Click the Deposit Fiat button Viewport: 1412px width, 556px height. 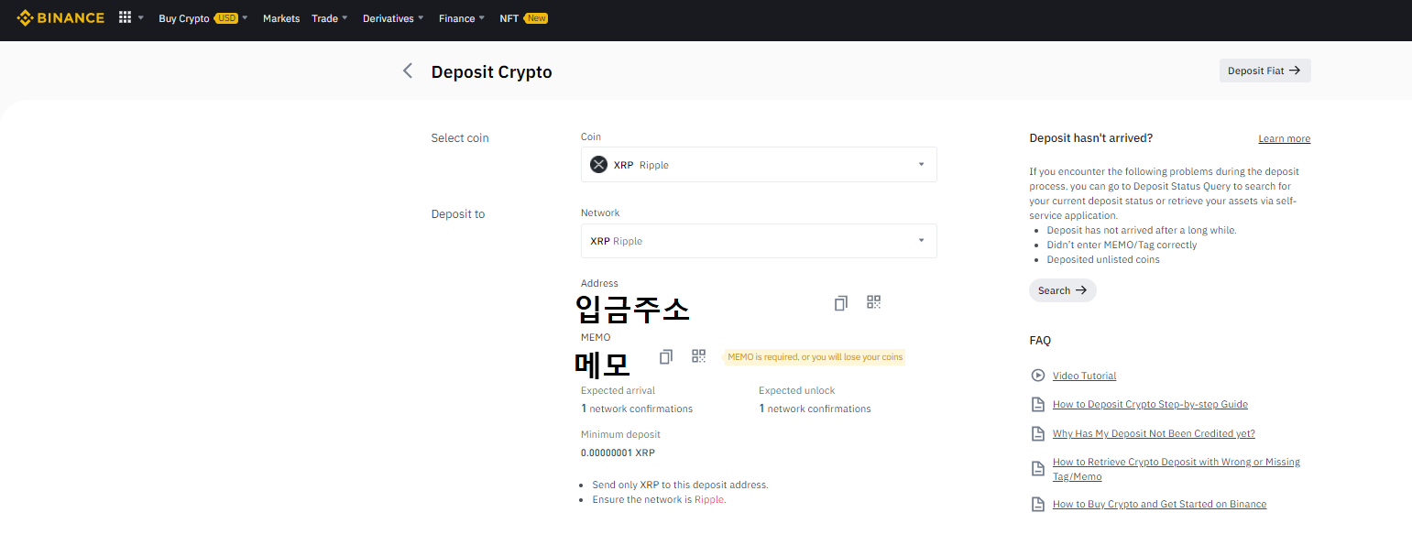tap(1264, 71)
